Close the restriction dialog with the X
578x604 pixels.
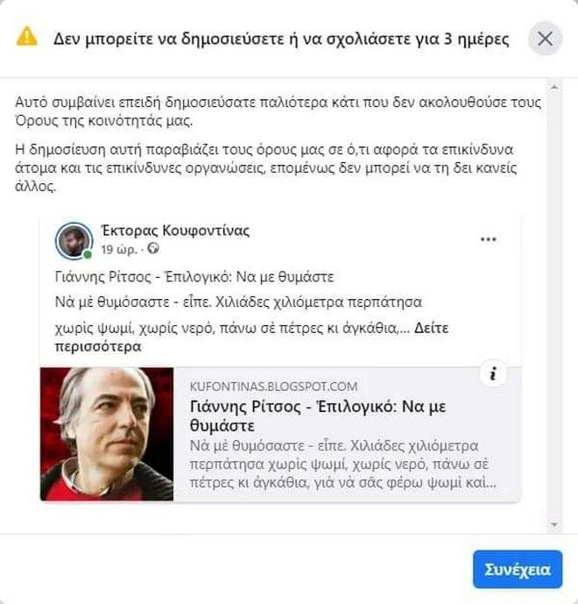(545, 39)
